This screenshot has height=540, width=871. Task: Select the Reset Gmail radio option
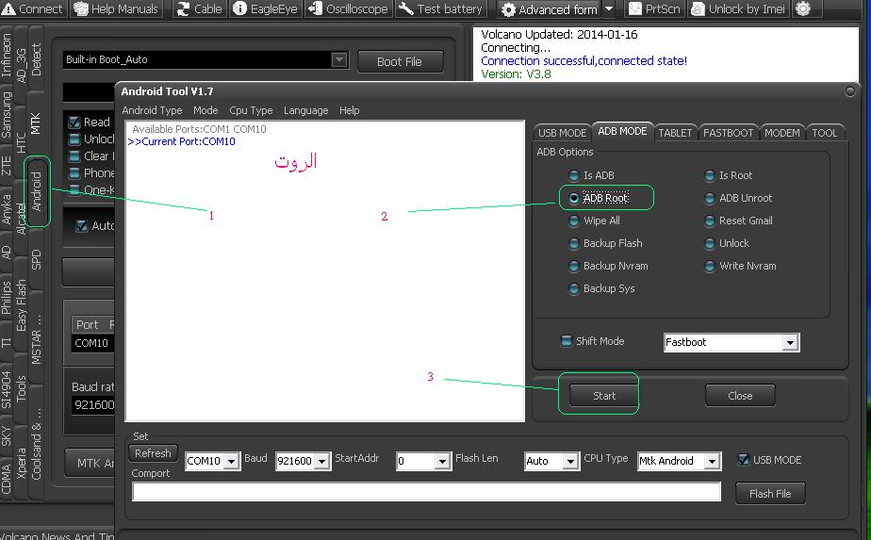[710, 221]
